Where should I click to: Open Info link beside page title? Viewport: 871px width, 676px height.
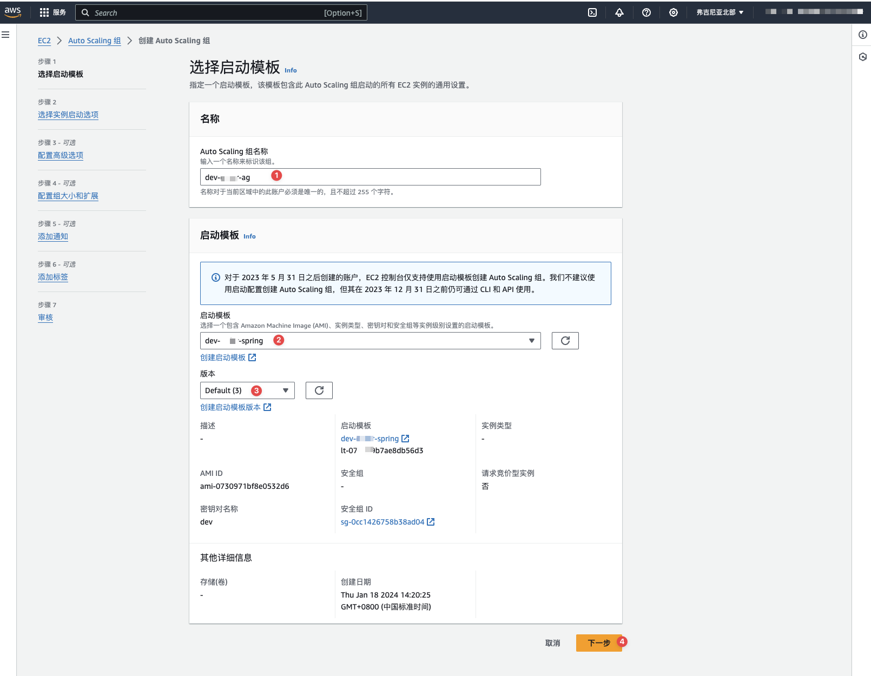291,70
